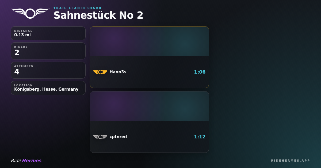Click the Trail Leaderboard heading label
Viewport: 321px width, 168px height.
coord(78,8)
